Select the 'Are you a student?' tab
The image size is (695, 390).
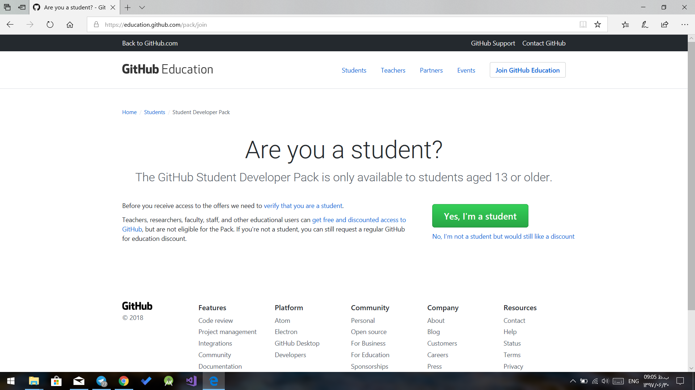pyautogui.click(x=74, y=7)
